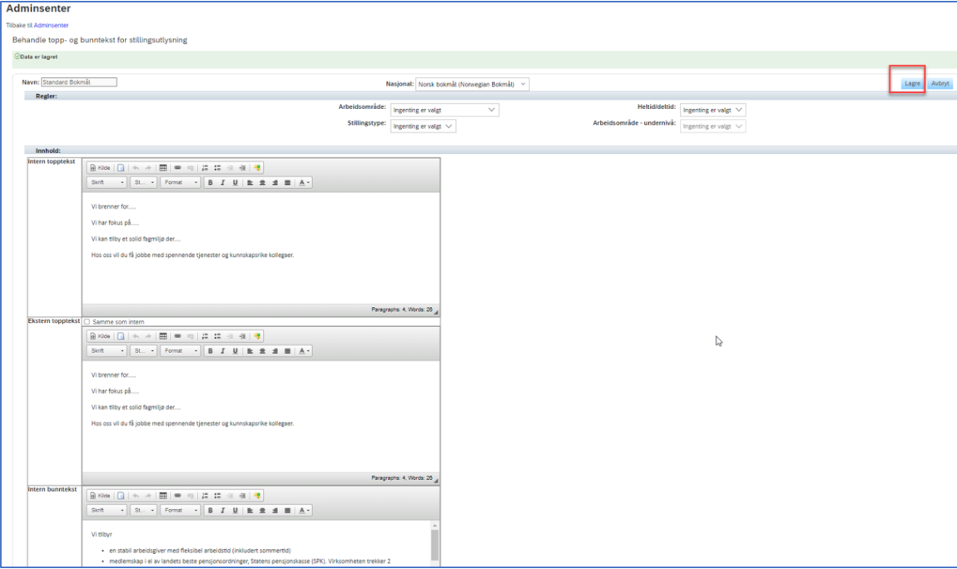This screenshot has width=957, height=569.
Task: Click the Intern bunntekst vertical scrollbar
Action: coord(434,544)
